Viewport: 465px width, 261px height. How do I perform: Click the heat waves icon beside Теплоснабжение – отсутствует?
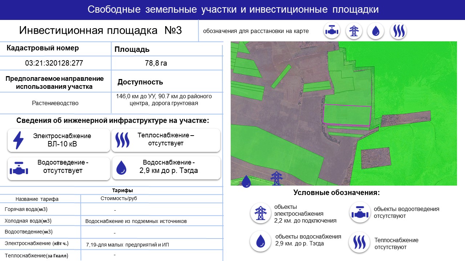click(x=122, y=140)
